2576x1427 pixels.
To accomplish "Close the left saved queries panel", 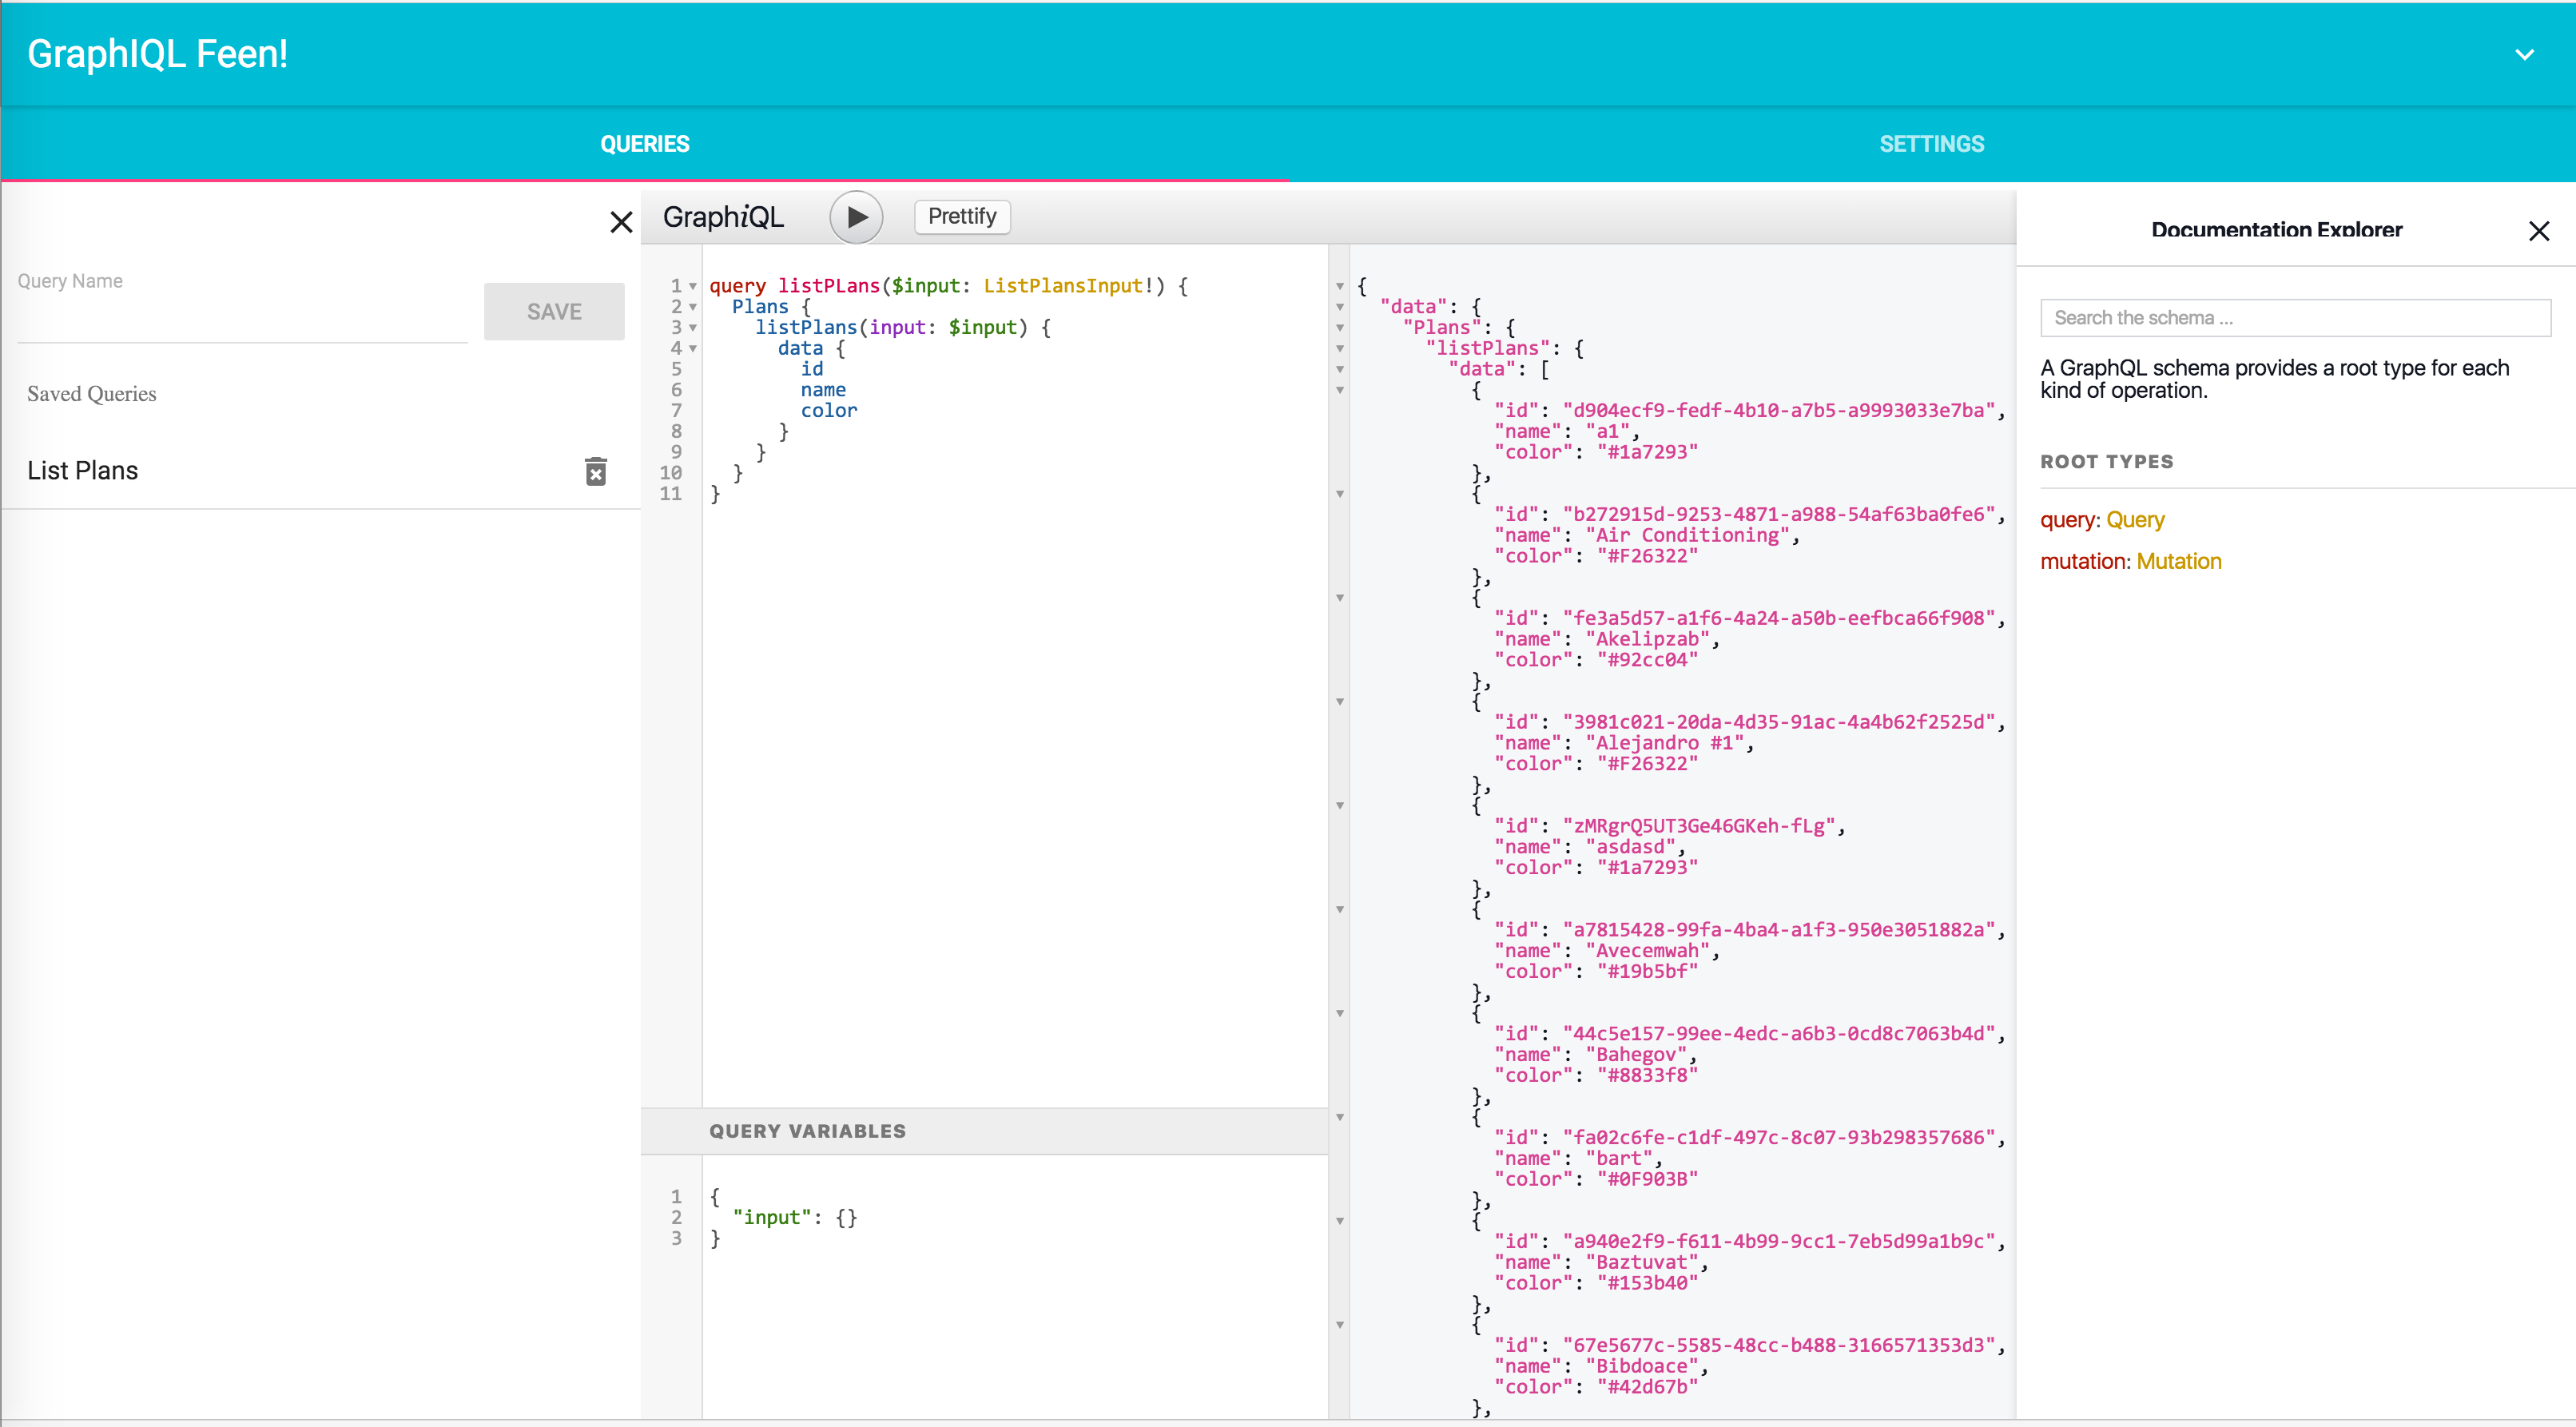I will click(x=621, y=222).
